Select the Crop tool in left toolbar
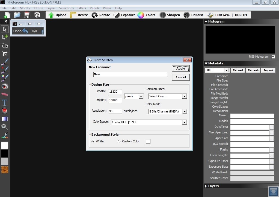Viewport: 279px width, 197px height. pos(5,54)
